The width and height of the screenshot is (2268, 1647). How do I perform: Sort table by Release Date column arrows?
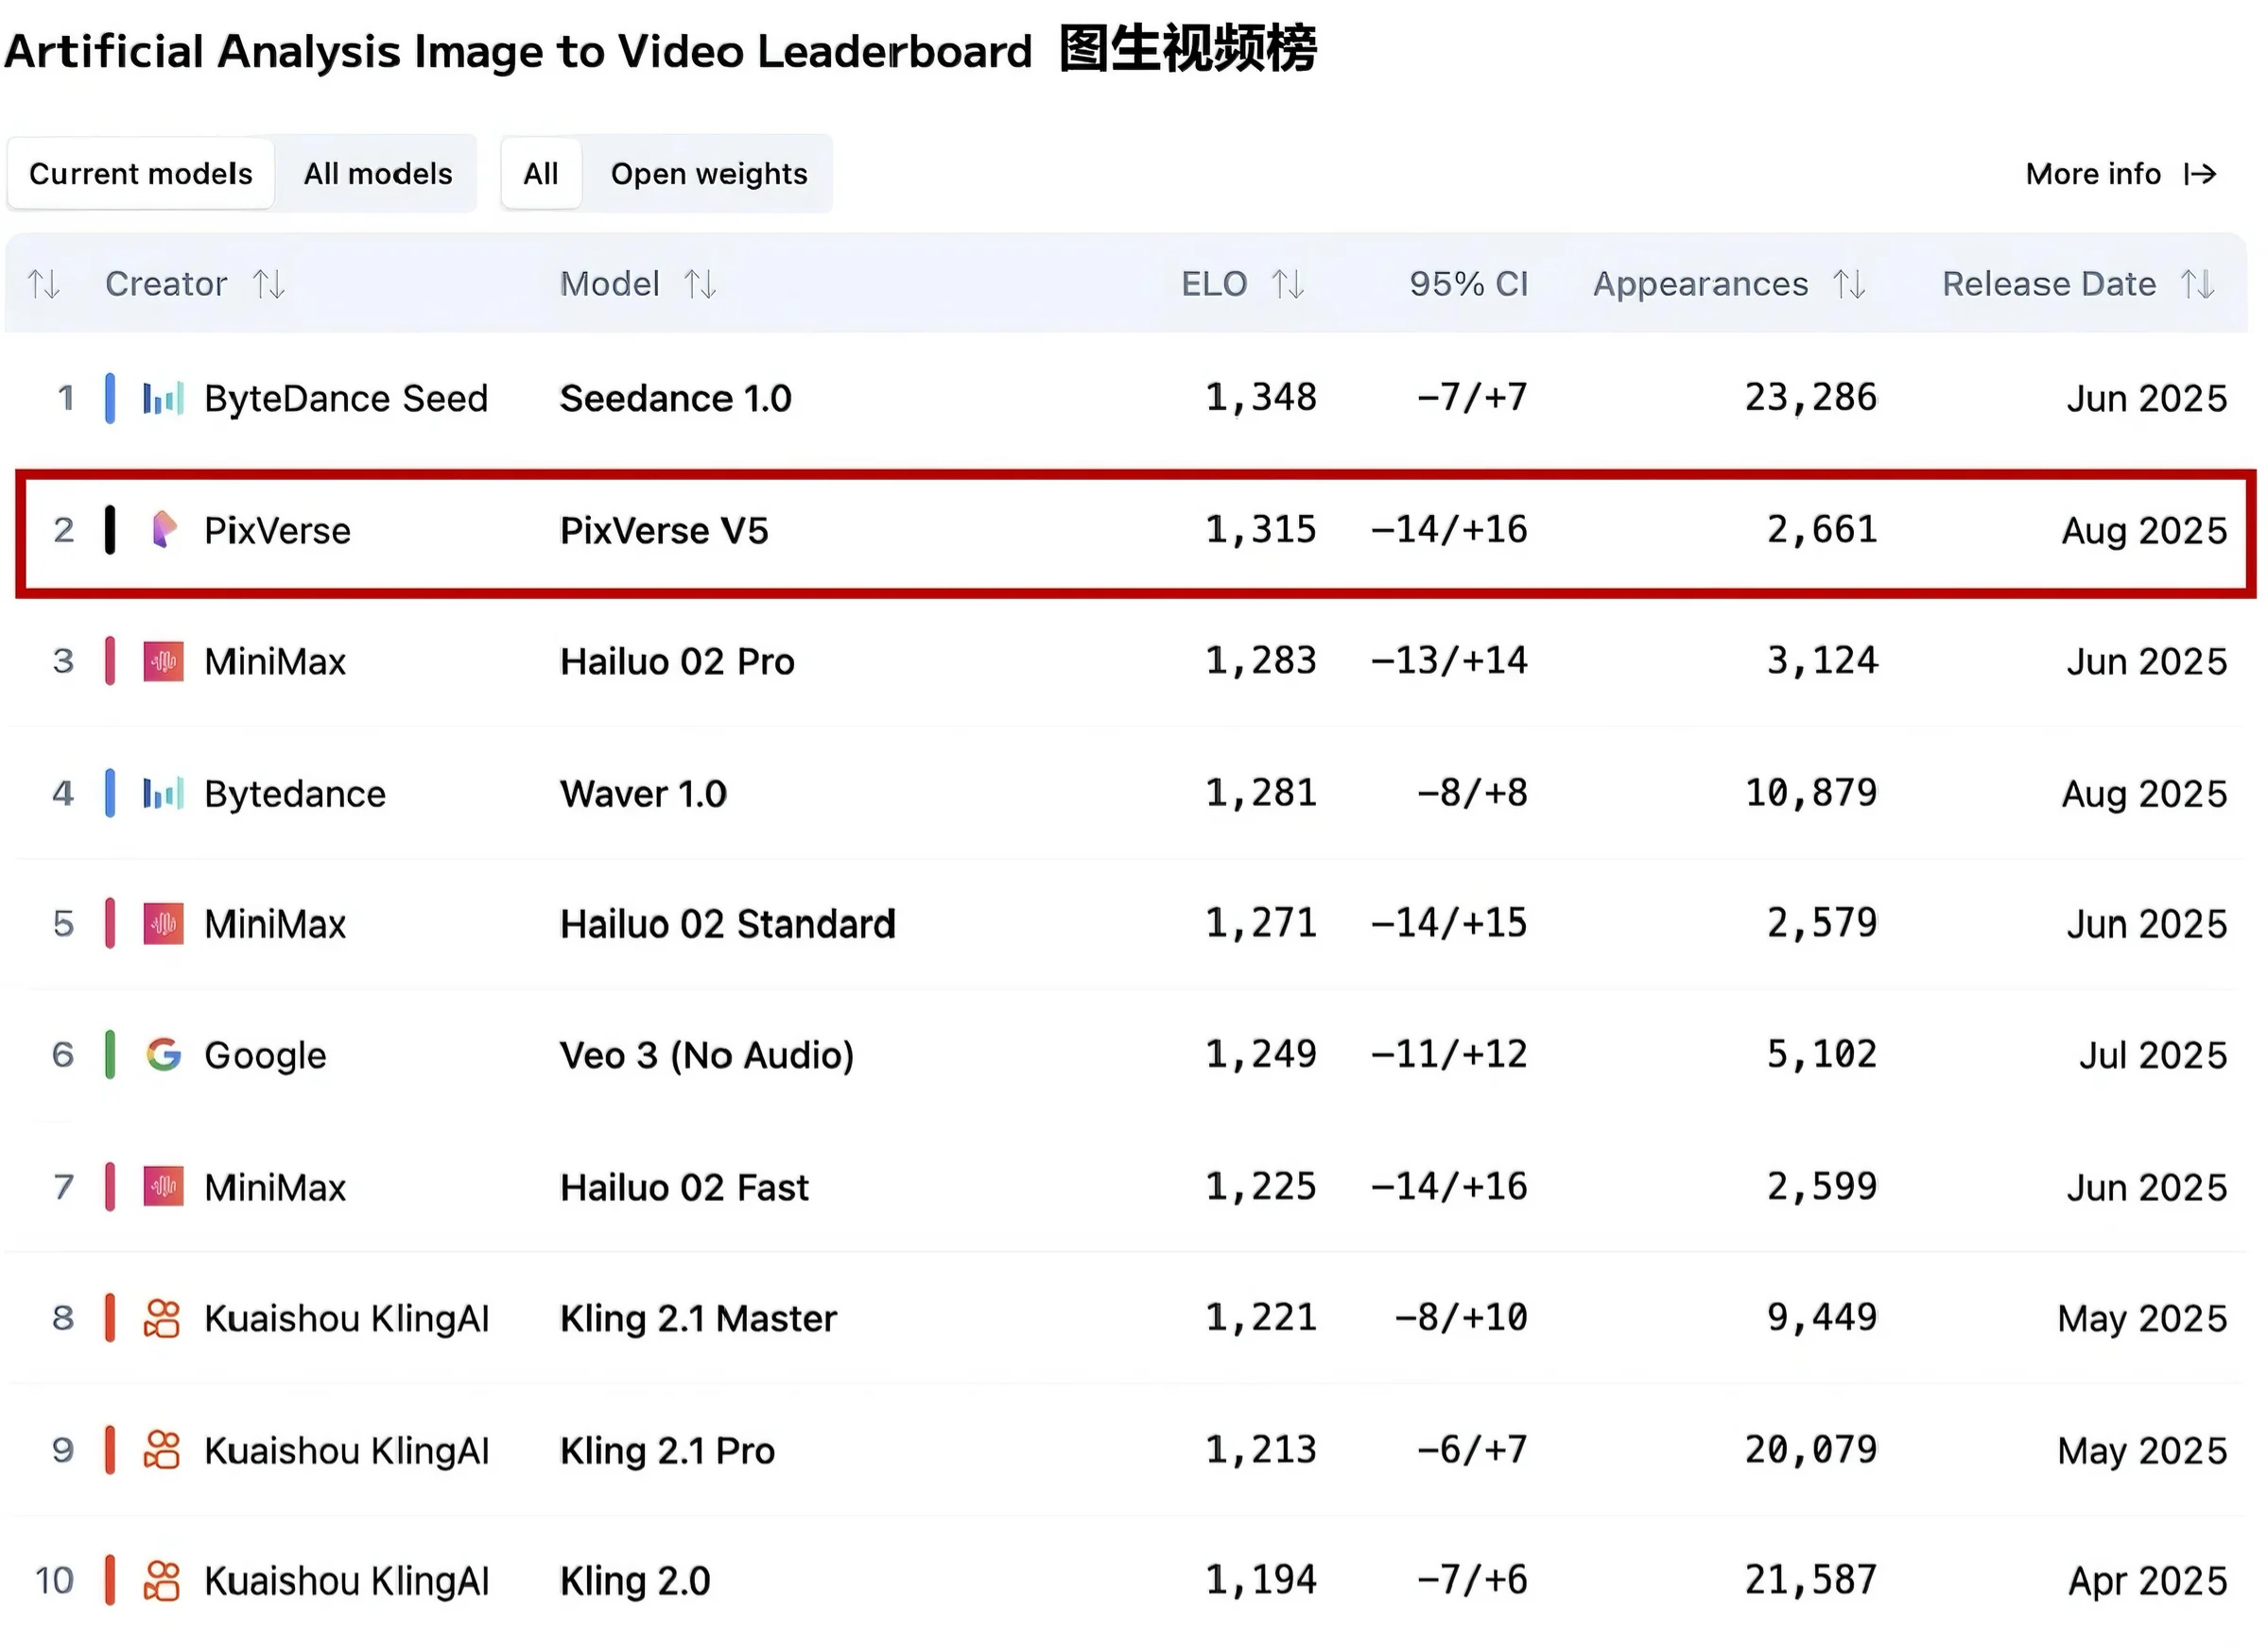coord(2198,283)
